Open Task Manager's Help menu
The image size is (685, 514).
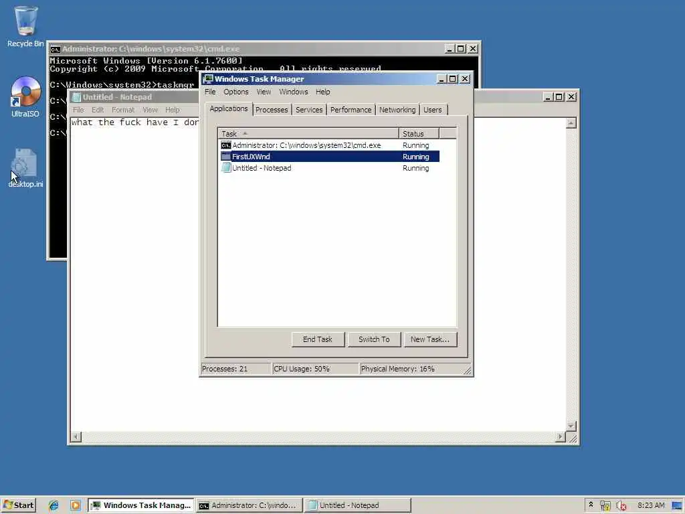pos(323,92)
